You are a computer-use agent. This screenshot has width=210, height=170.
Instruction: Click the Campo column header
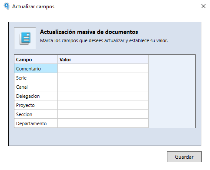pyautogui.click(x=36, y=60)
